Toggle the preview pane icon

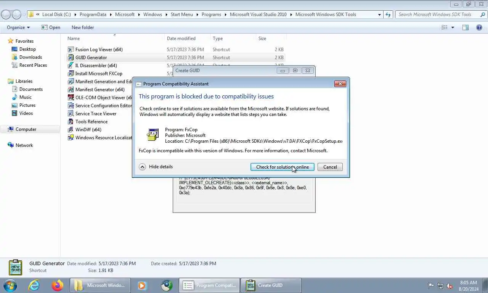(x=466, y=27)
